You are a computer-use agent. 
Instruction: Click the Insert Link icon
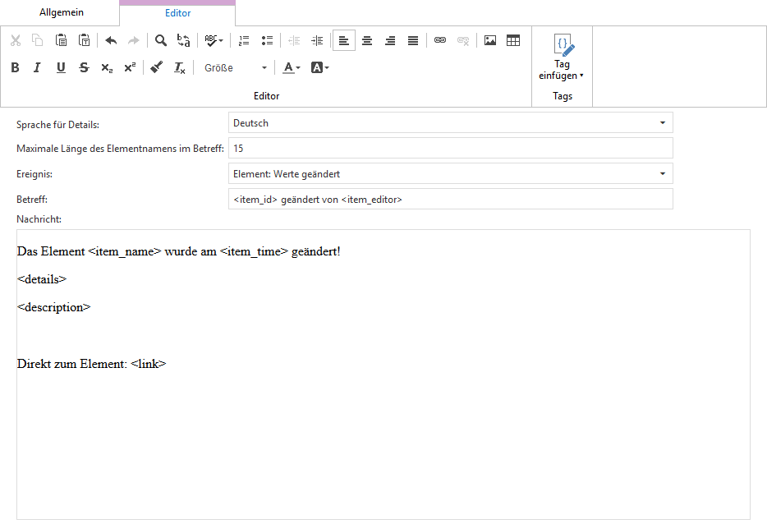point(440,40)
